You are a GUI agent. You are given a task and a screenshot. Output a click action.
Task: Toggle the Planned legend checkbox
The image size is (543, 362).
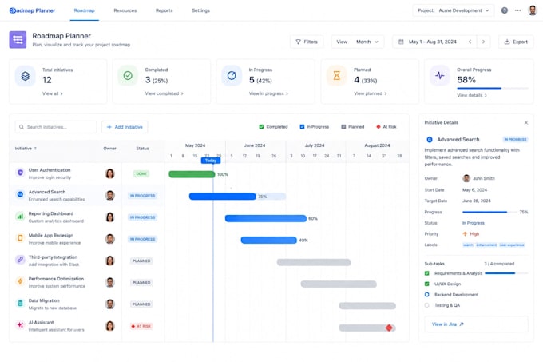coord(343,127)
